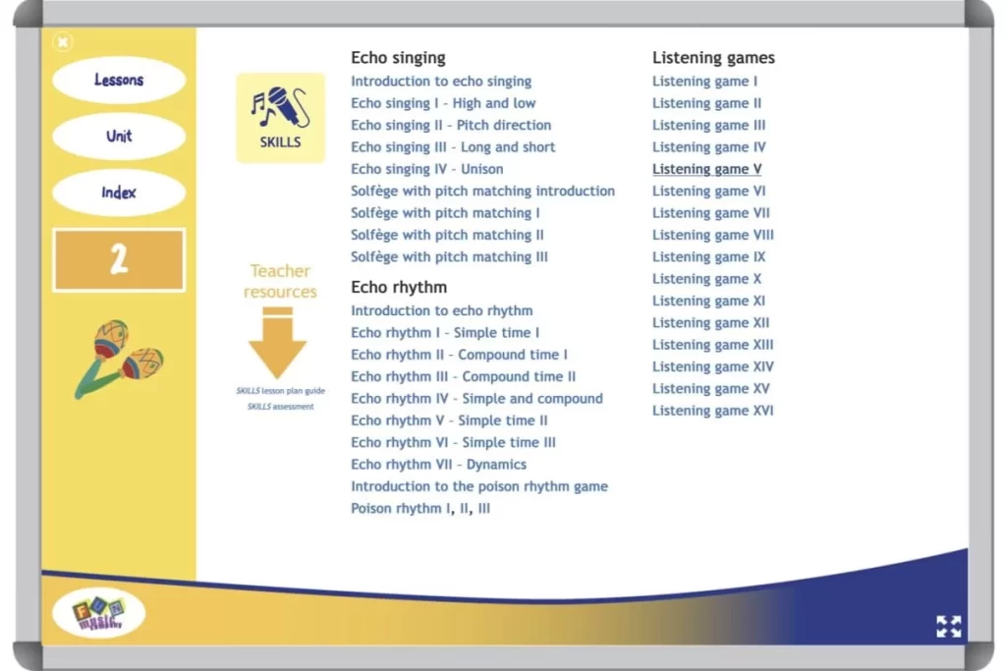Open Listening game XVI
Screen dimensions: 1006x671
coord(712,410)
